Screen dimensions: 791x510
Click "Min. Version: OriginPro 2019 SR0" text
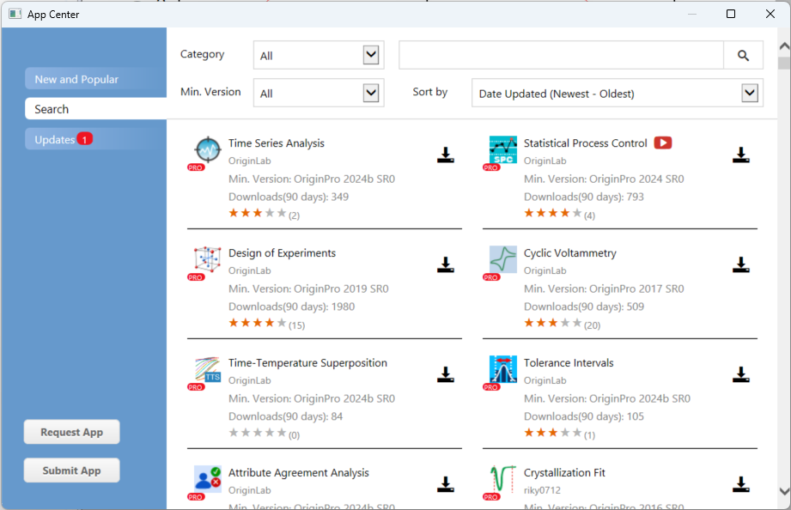click(308, 289)
